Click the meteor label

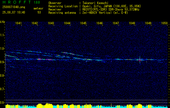(x=38, y=8)
